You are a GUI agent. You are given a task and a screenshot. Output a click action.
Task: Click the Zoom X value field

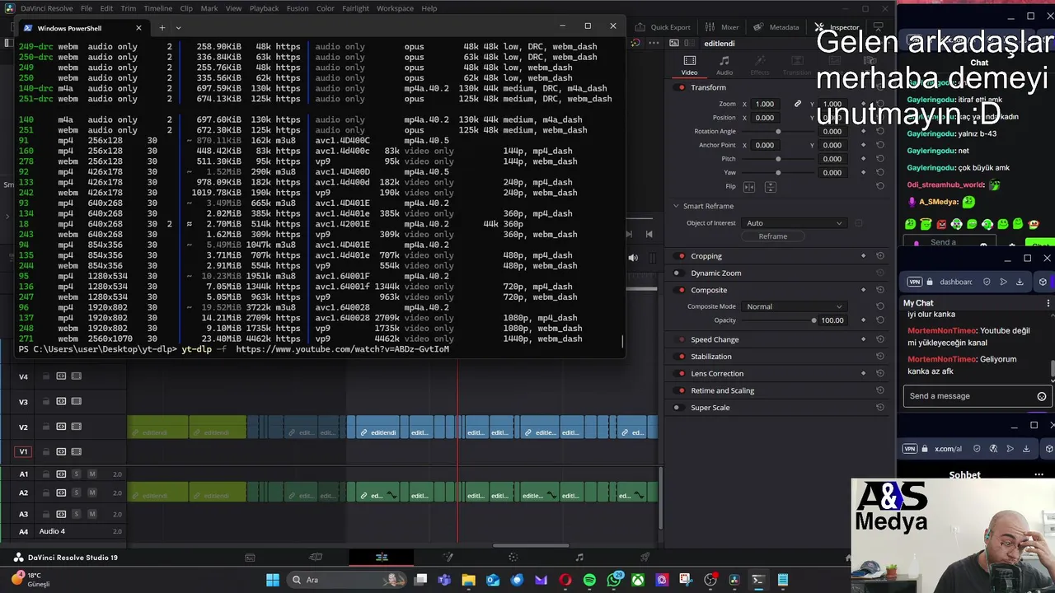(x=765, y=104)
